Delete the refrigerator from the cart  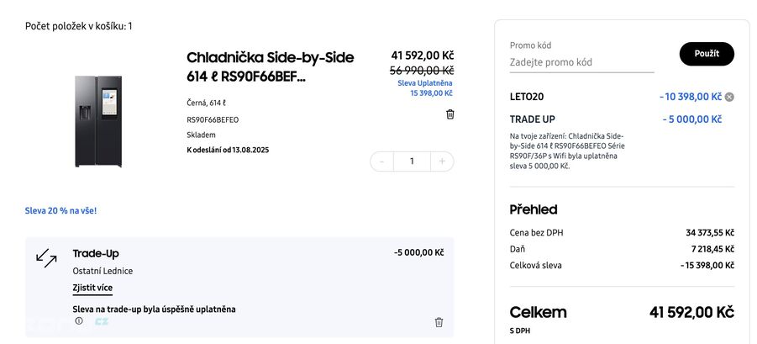coord(449,114)
